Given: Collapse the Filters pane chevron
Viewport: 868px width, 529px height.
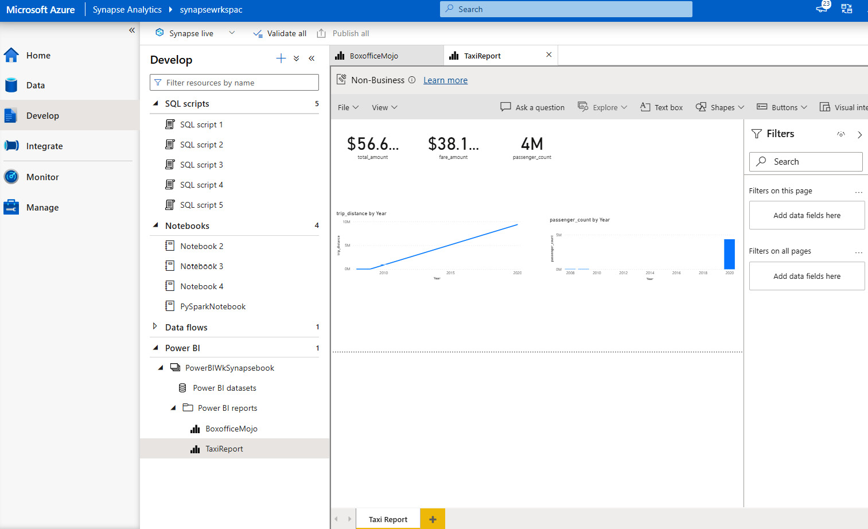Looking at the screenshot, I should [x=859, y=135].
